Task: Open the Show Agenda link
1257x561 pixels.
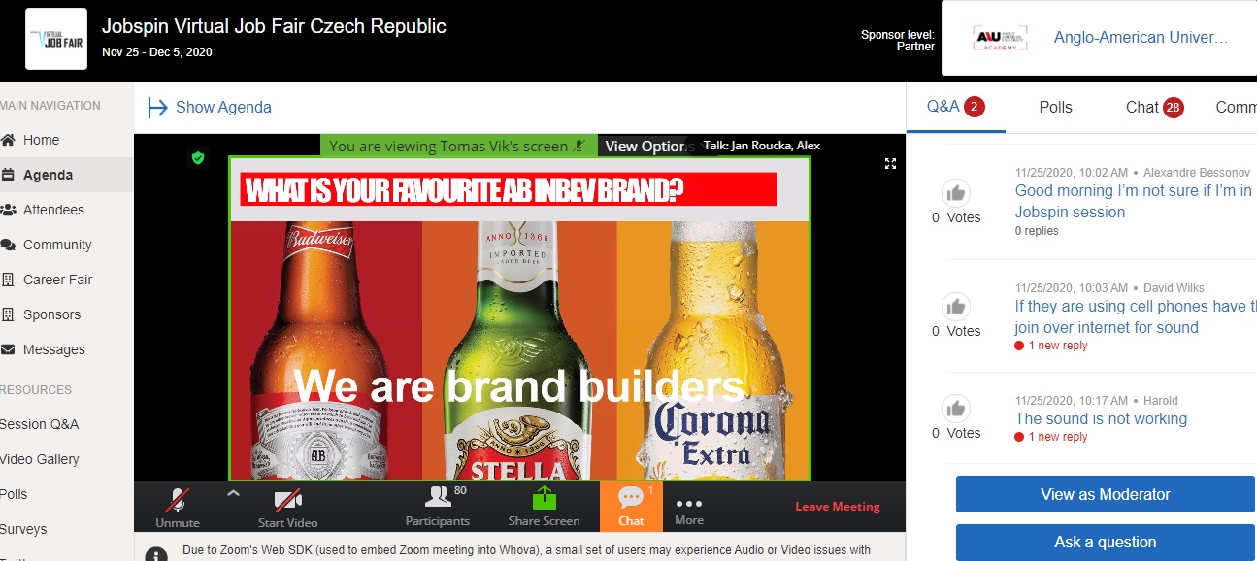Action: (x=223, y=107)
